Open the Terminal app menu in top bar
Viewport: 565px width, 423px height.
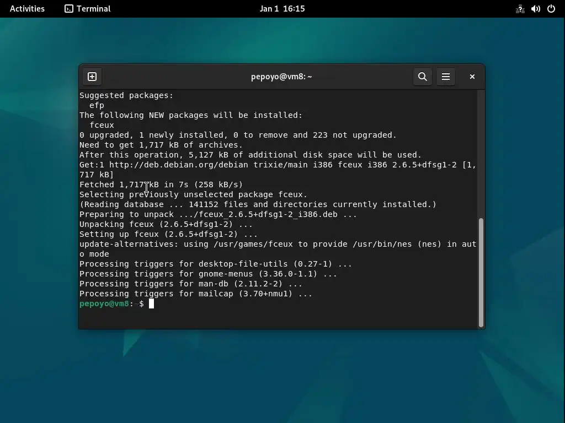pyautogui.click(x=88, y=9)
